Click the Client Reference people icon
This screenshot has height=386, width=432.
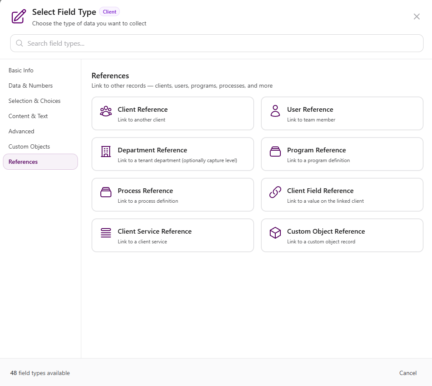pyautogui.click(x=106, y=111)
